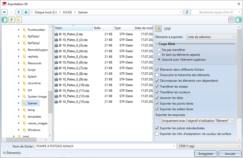Open 'Éléments à exporter' dropdown
The width and height of the screenshot is (243, 158).
point(211,37)
